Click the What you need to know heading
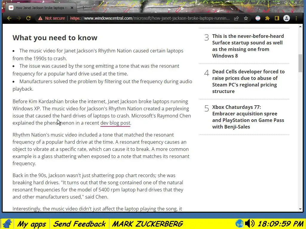This screenshot has height=229, width=306. 55,38
